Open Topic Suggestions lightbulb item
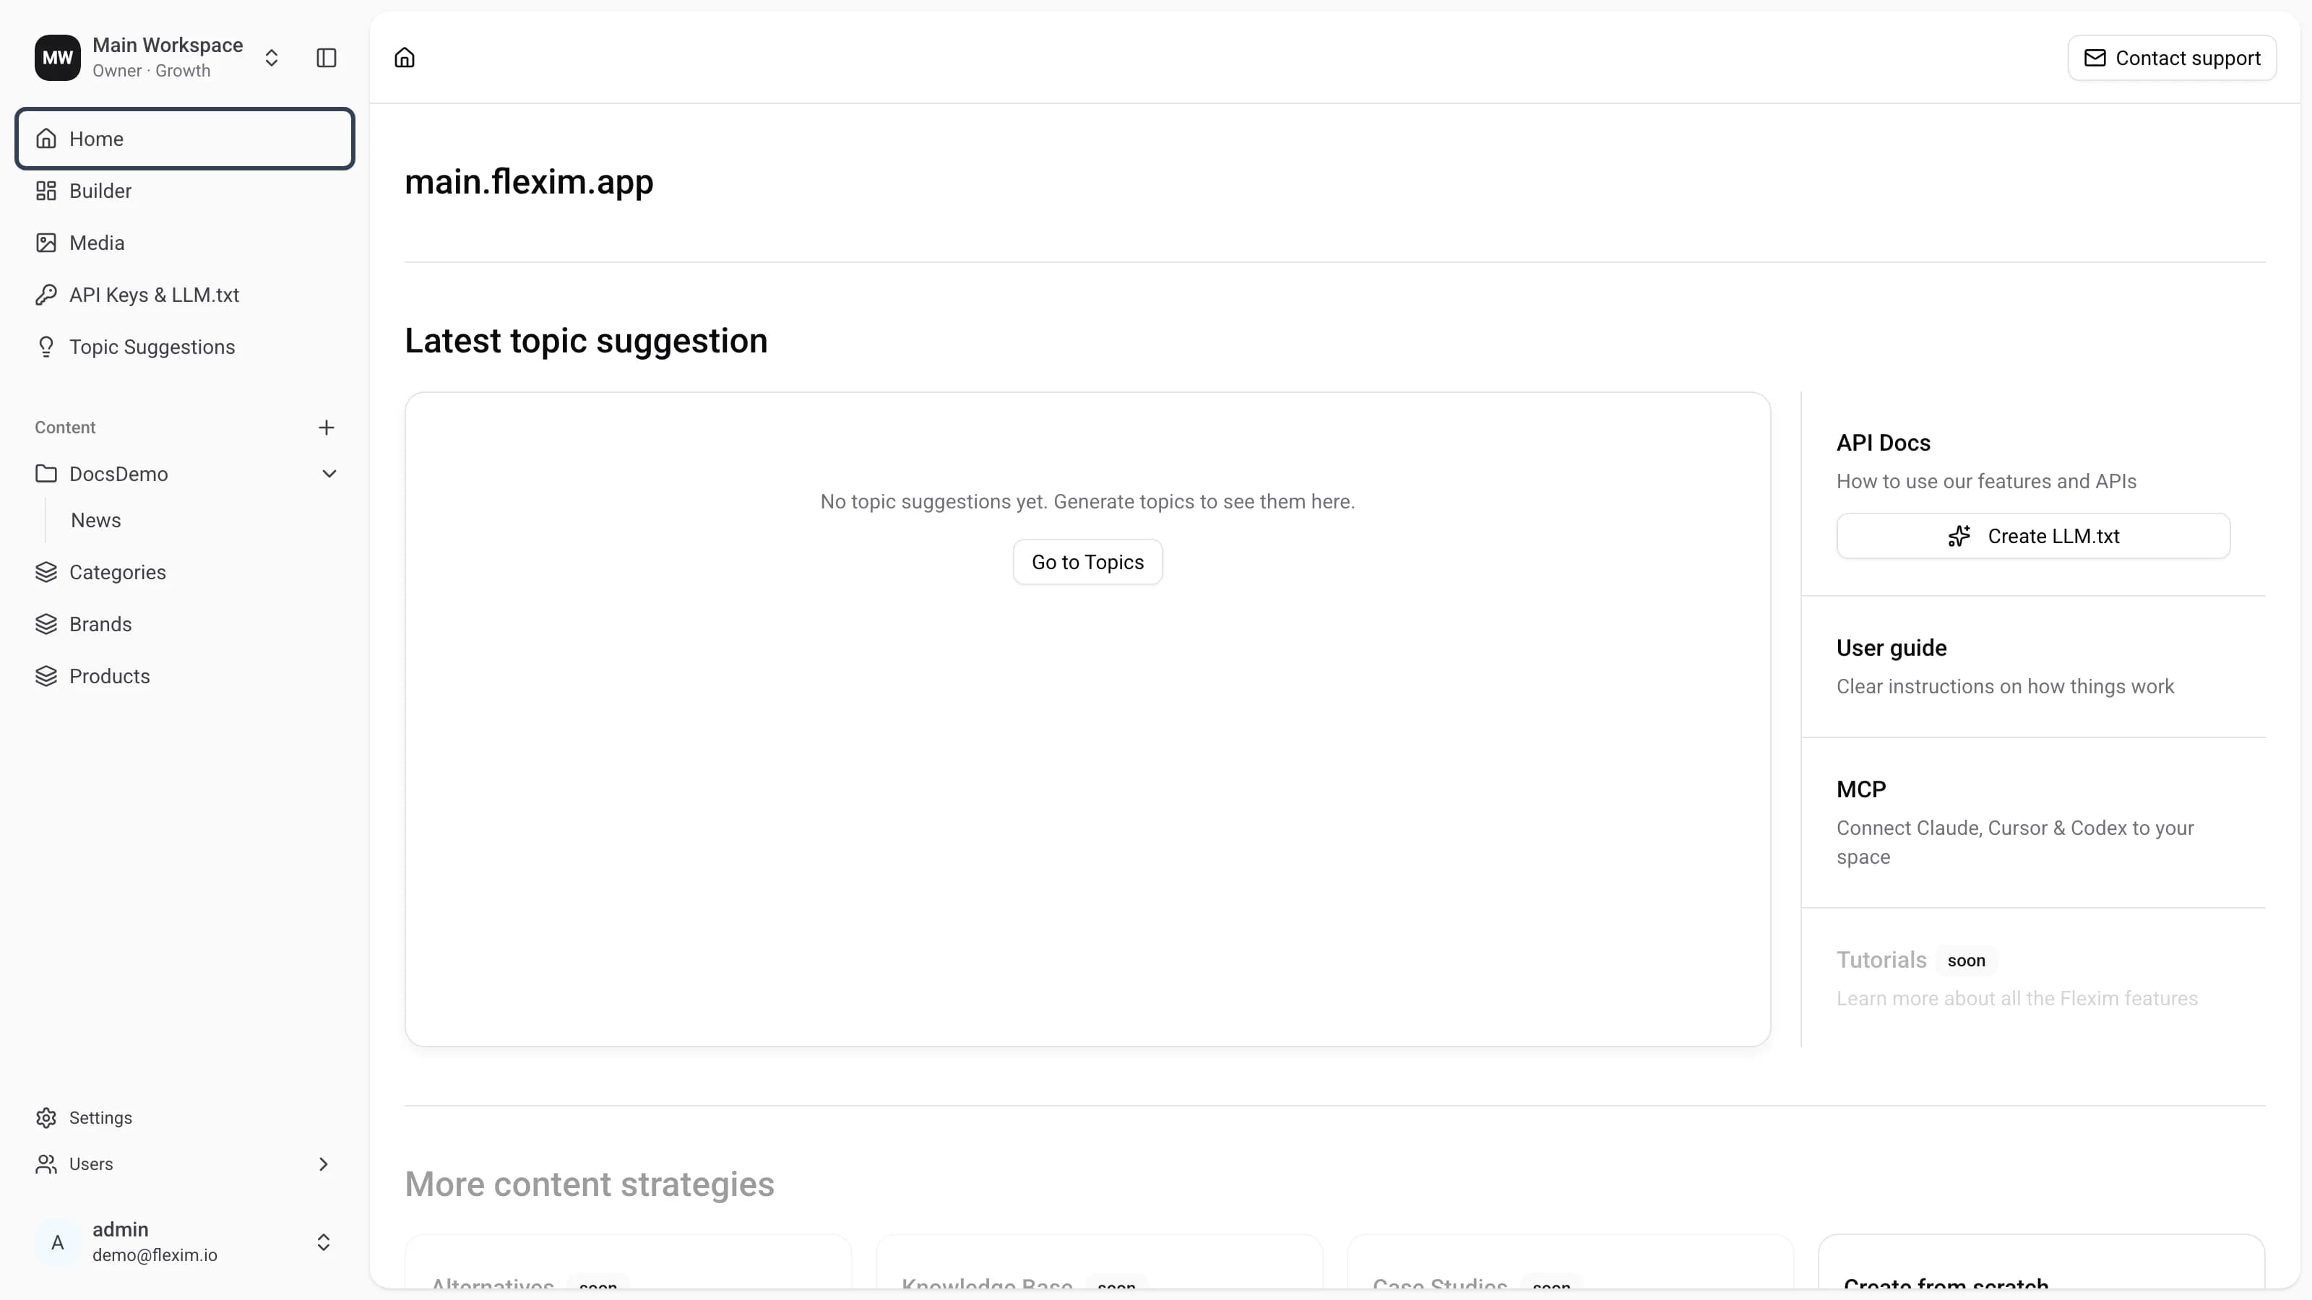This screenshot has height=1300, width=2312. tap(185, 347)
